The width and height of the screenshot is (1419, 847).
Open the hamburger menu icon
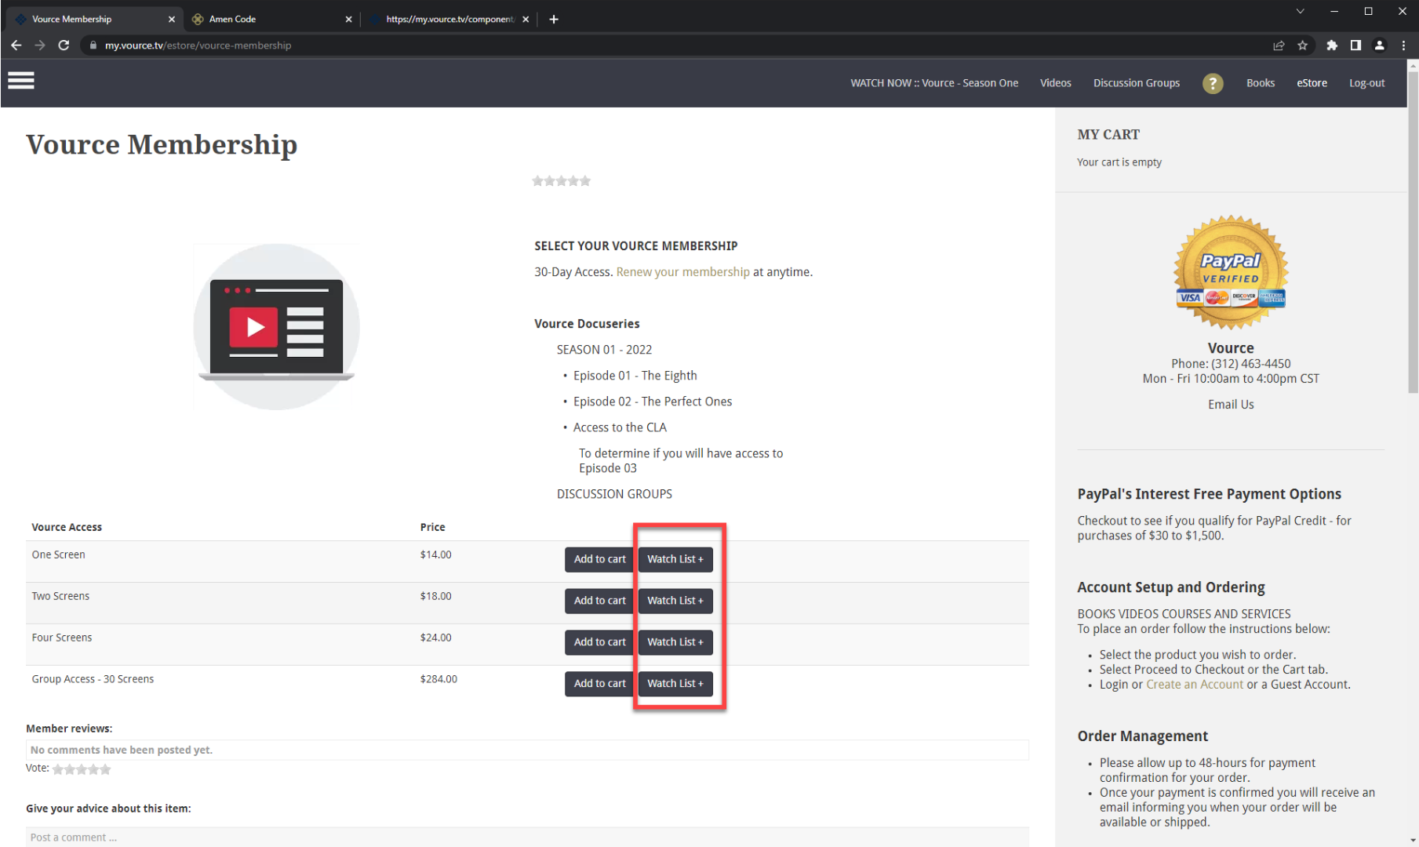[x=21, y=81]
